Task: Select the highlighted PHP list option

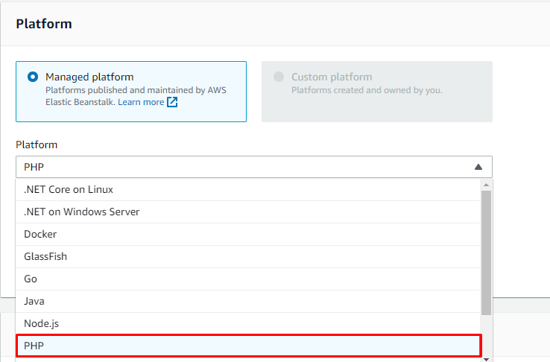Action: pyautogui.click(x=249, y=346)
